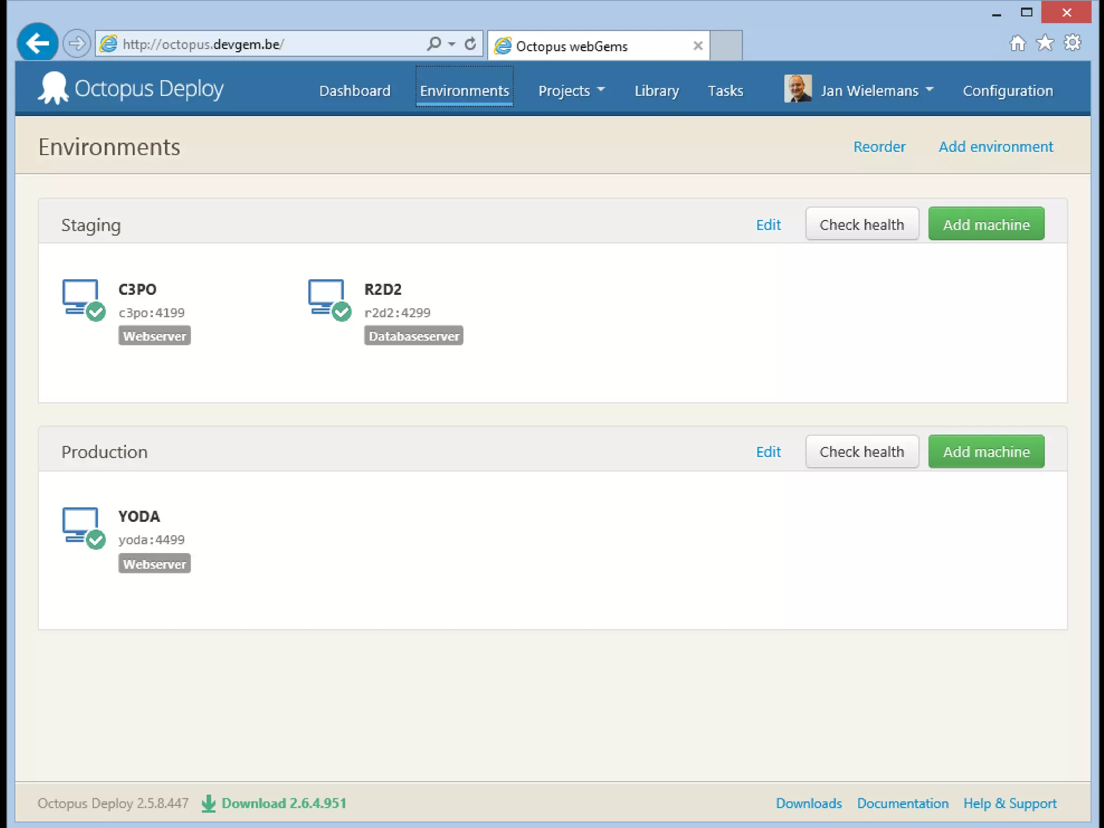1104x828 pixels.
Task: Click the Staging environment title
Action: (91, 225)
